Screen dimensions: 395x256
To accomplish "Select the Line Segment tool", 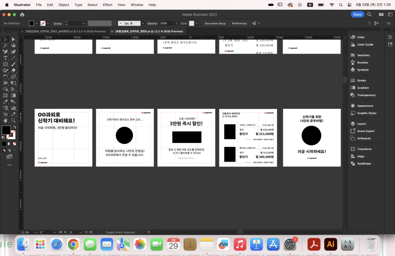I will pos(13,58).
